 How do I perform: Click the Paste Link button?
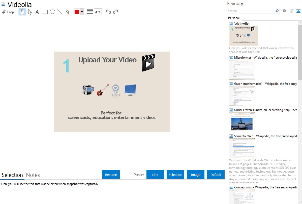[x=155, y=175]
